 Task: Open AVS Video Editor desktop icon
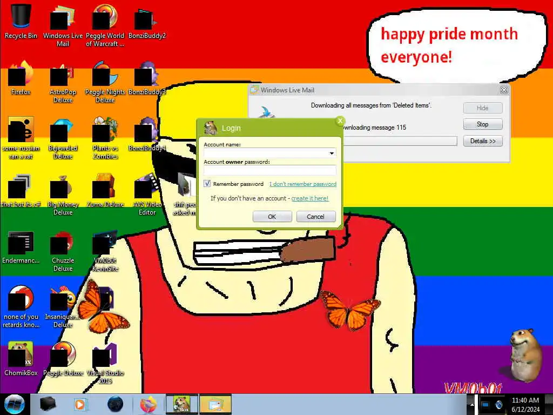tap(147, 194)
